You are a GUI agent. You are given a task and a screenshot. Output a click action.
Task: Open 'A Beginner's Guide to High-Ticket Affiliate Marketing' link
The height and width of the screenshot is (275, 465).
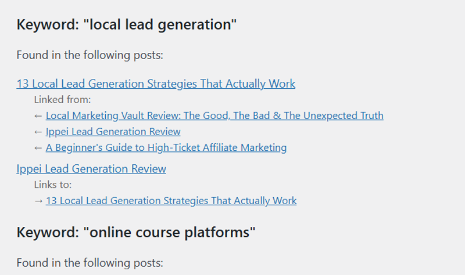click(166, 147)
